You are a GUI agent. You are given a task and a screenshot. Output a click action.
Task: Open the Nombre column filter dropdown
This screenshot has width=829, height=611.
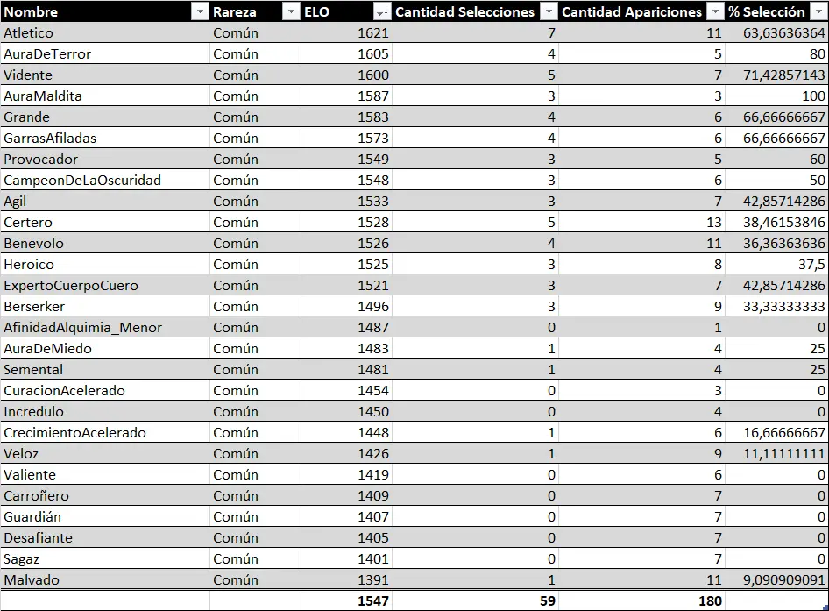[x=200, y=11]
